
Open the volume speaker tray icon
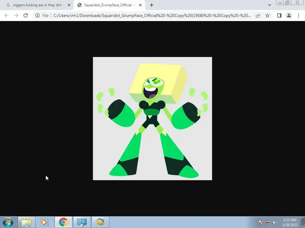click(x=275, y=222)
